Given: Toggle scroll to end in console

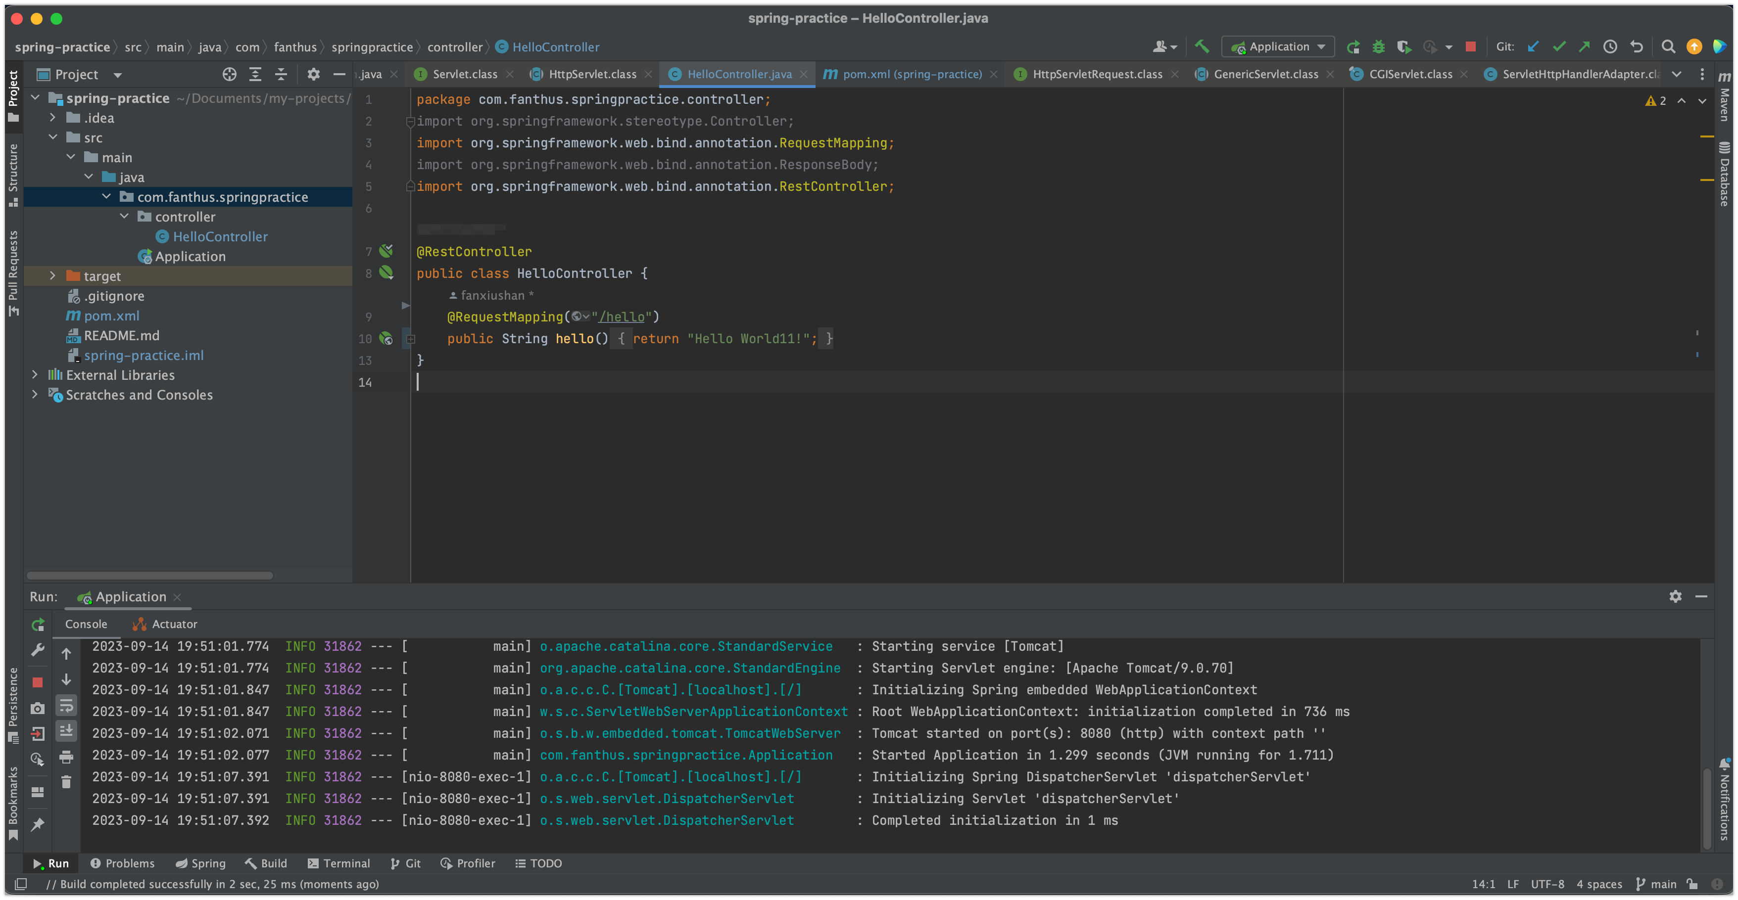Looking at the screenshot, I should click(x=66, y=731).
